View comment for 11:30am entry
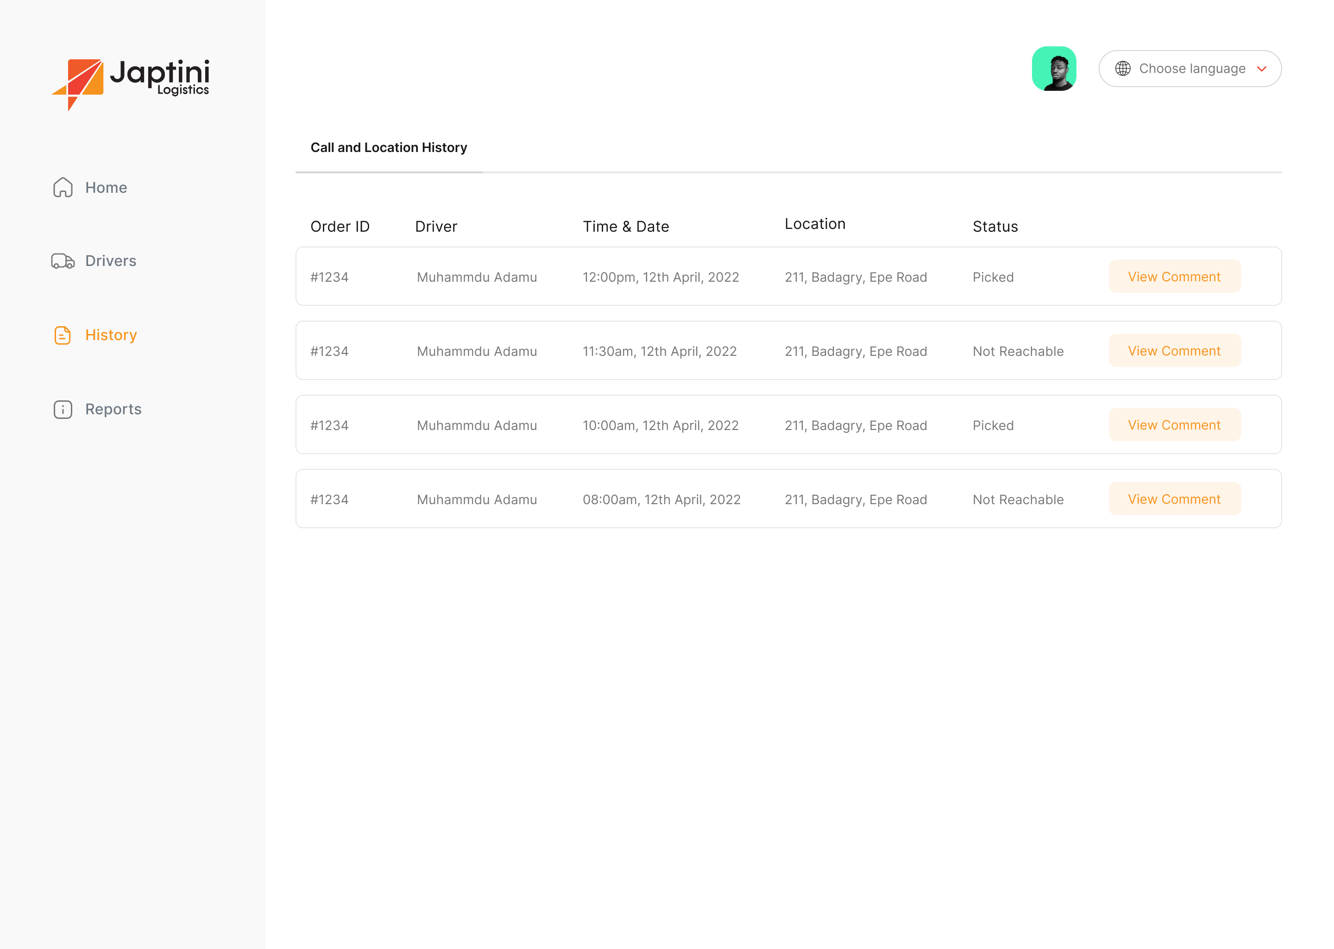Screen dimensions: 1334x949 click(x=1175, y=351)
